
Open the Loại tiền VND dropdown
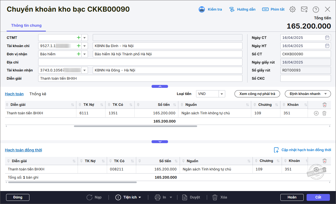[x=222, y=94]
